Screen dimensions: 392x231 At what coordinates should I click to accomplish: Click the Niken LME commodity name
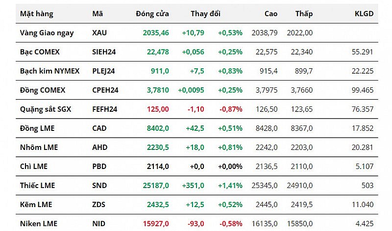pos(39,223)
